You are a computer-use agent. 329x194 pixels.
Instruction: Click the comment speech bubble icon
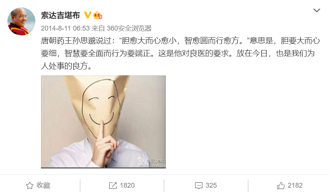pyautogui.click(x=199, y=185)
